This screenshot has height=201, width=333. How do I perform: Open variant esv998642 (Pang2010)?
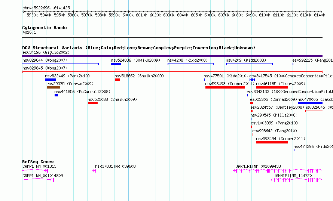pos(275,131)
